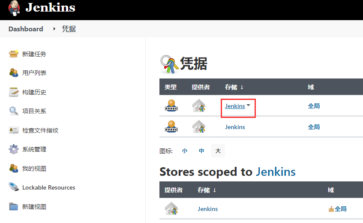Click the 域 header in stores table
The width and height of the screenshot is (363, 223).
click(330, 190)
